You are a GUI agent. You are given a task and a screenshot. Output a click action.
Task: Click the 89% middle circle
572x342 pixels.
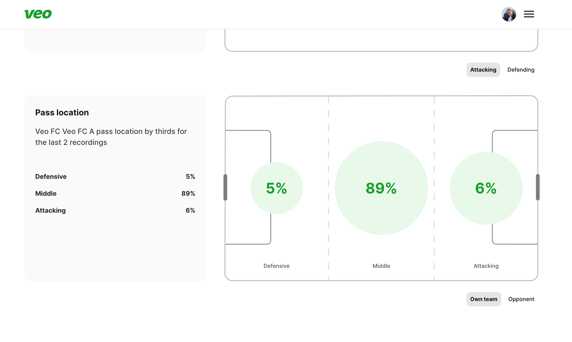(x=381, y=188)
